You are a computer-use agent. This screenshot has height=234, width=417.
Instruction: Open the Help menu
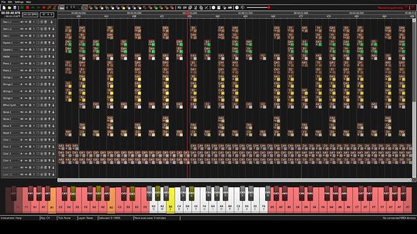(29, 2)
